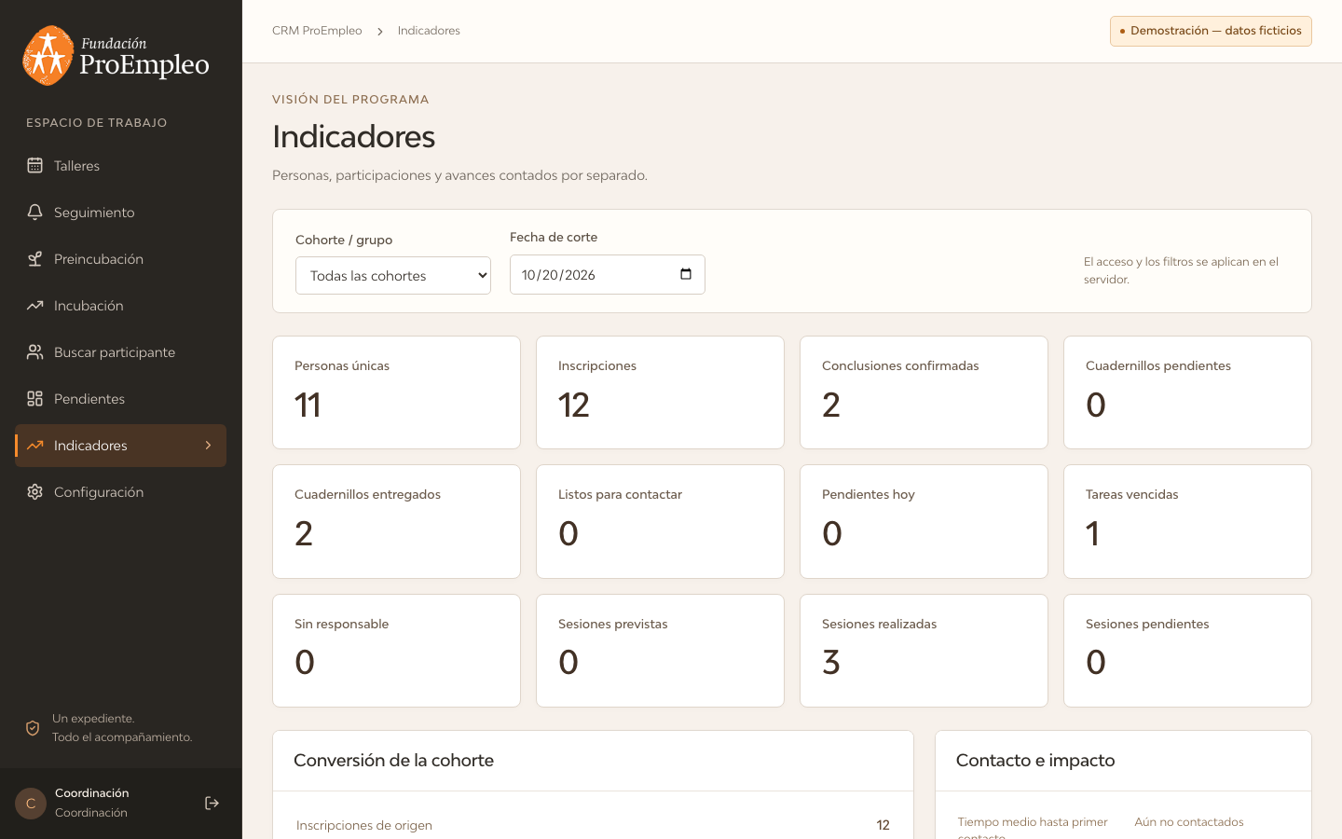Screen dimensions: 1342x839
Task: Click the shield icon beside Un expediente
Action: [33, 728]
